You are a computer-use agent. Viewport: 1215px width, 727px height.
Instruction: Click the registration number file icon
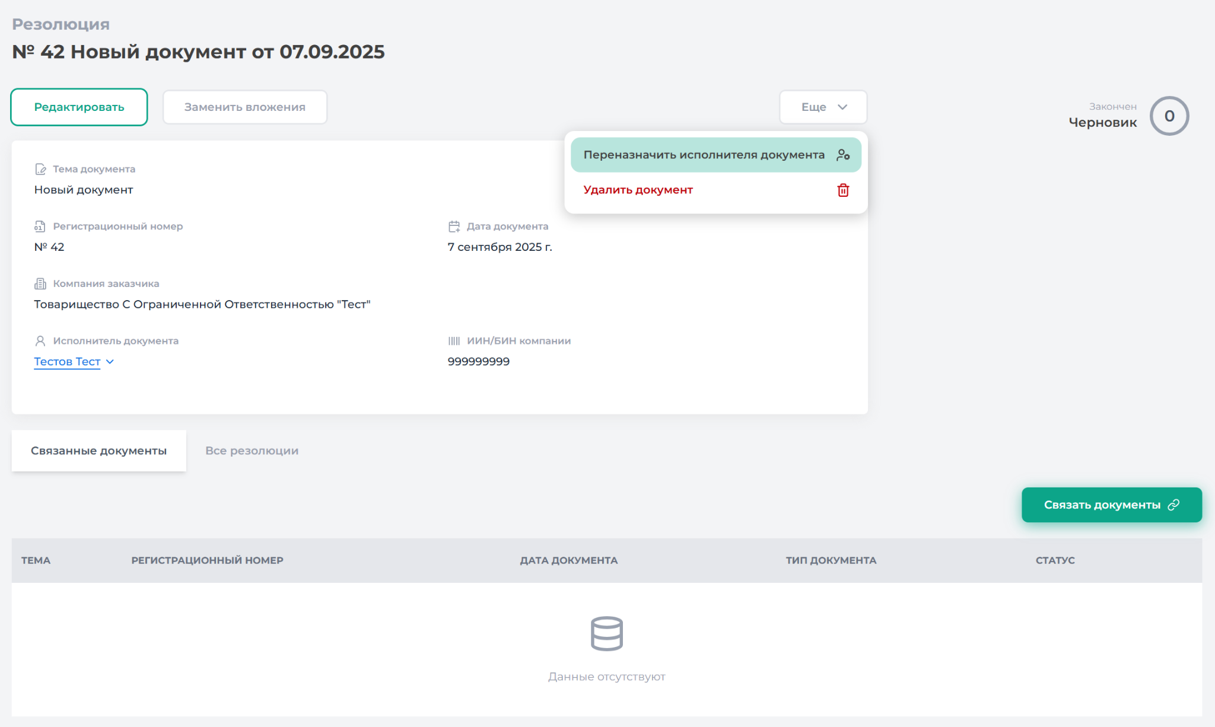click(x=40, y=227)
